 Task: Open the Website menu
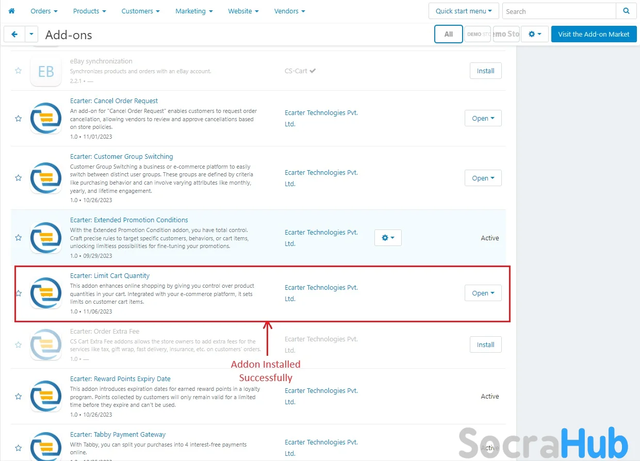[243, 11]
